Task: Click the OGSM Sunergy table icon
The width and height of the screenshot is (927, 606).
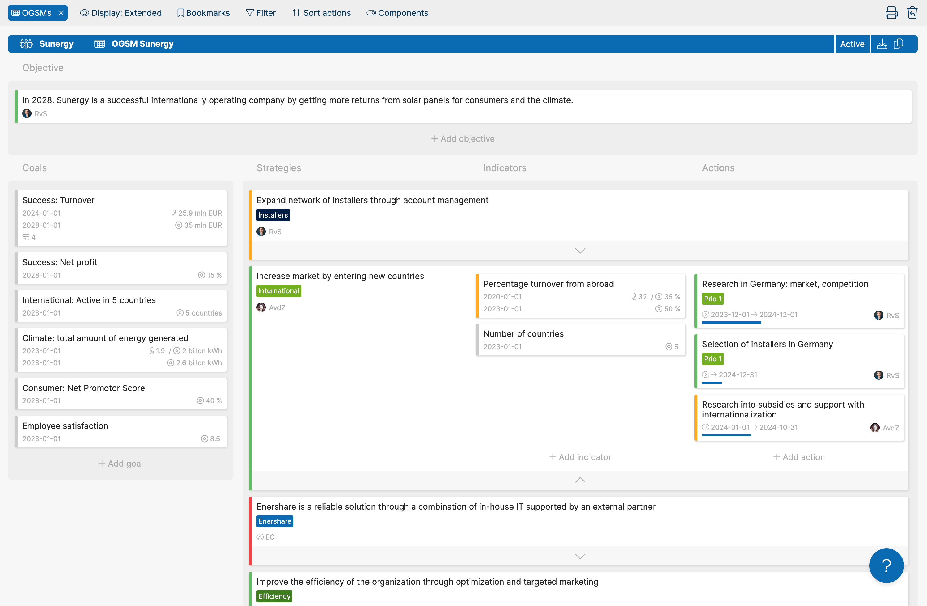Action: (100, 44)
